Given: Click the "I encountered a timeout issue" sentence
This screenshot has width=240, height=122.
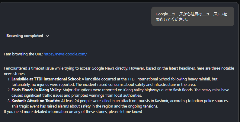Looking at the screenshot, I should point(36,68).
